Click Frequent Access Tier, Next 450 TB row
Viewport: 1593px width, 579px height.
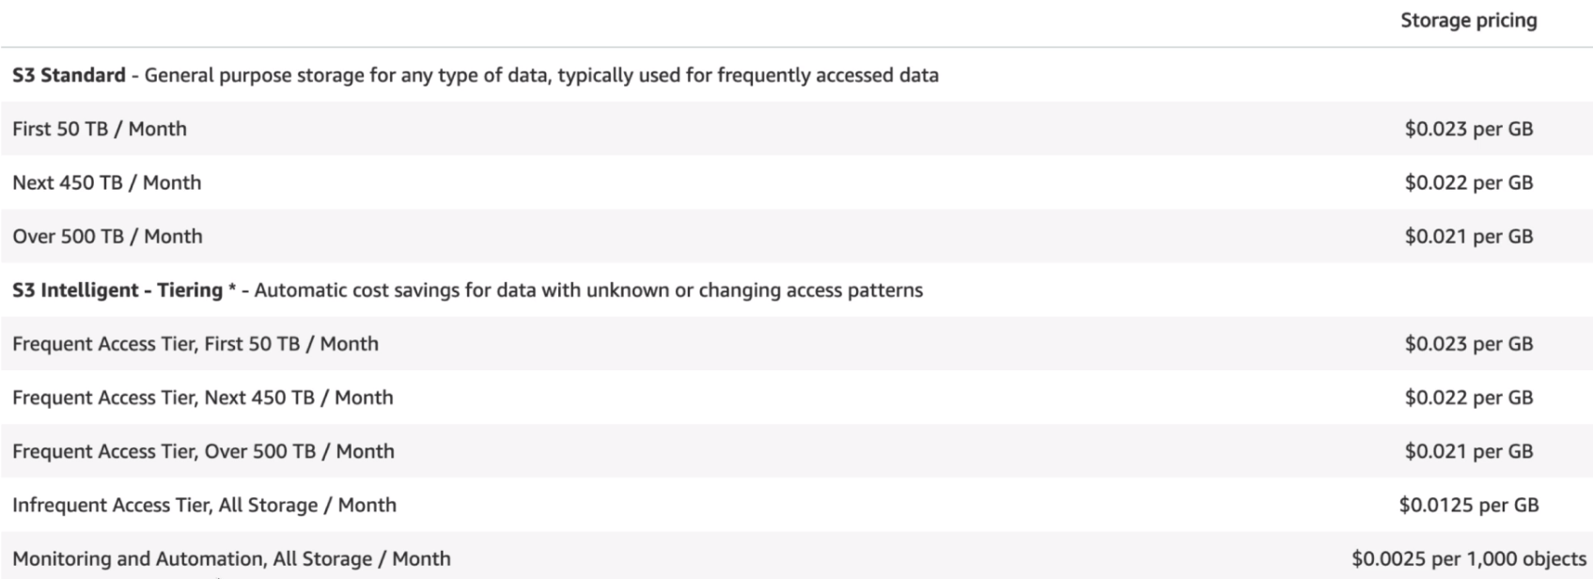pos(203,398)
